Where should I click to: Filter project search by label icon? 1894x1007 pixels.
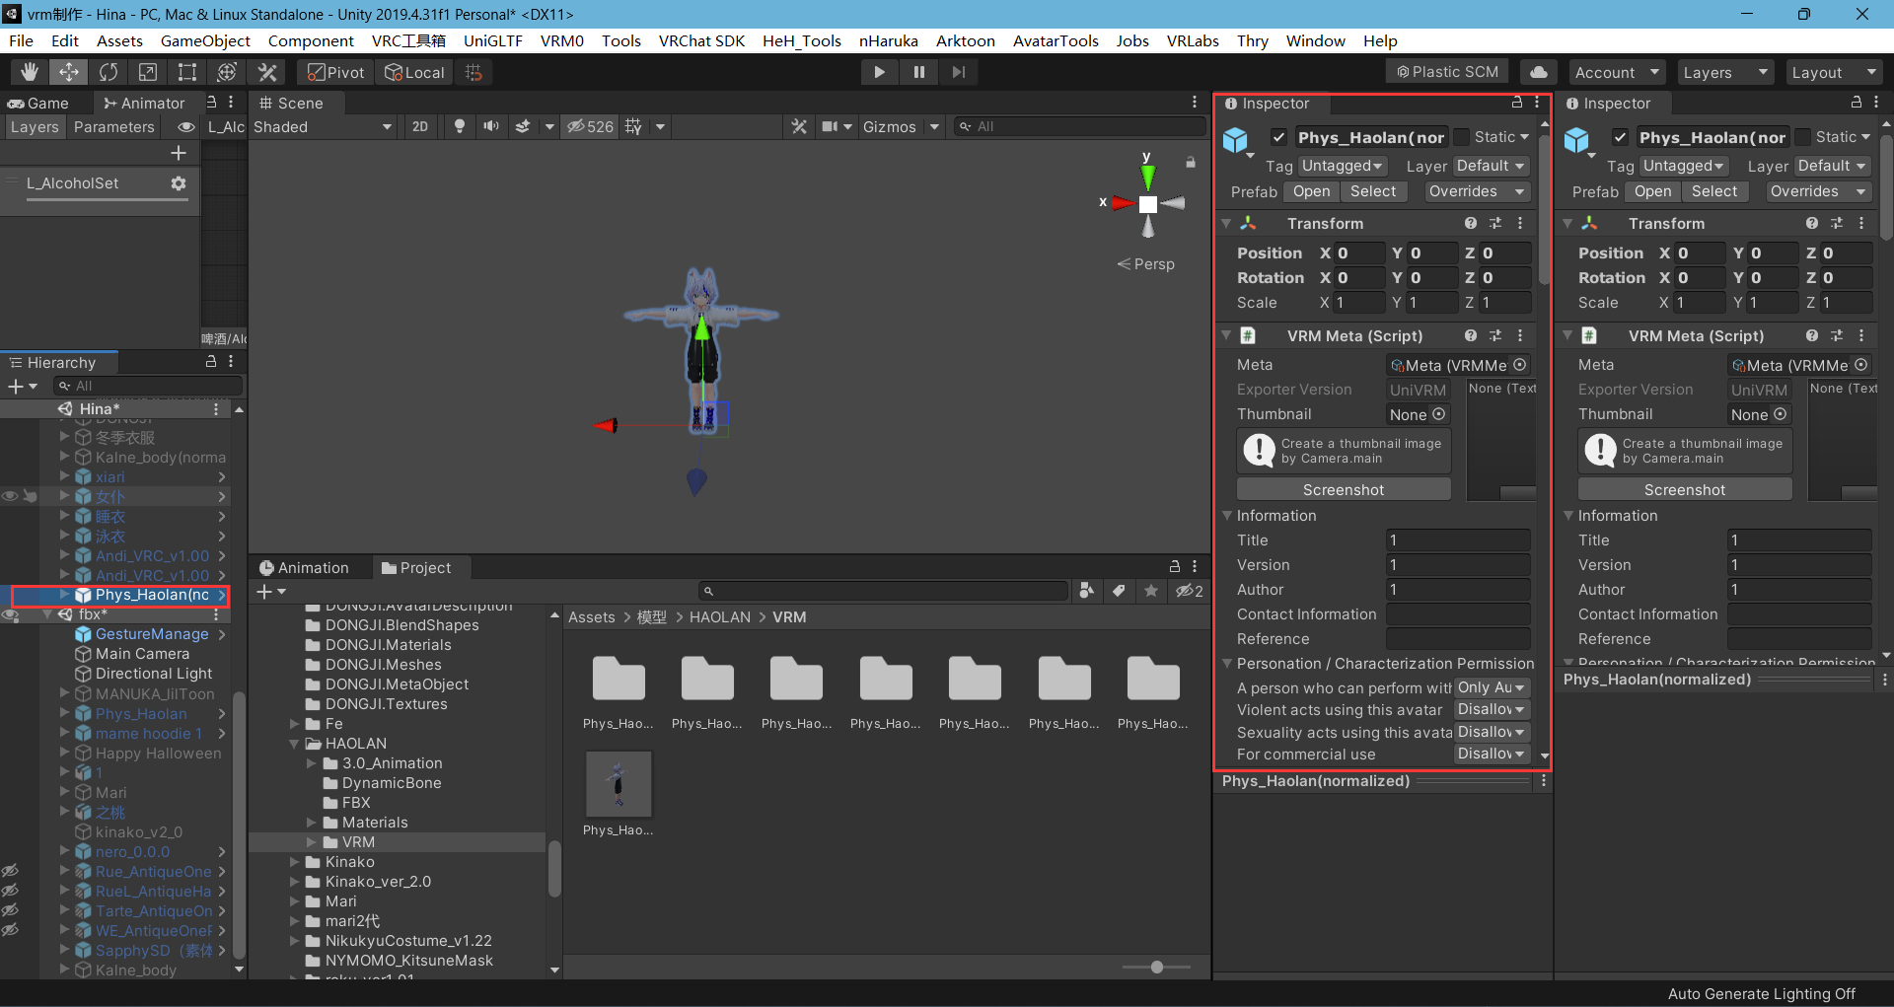click(x=1119, y=591)
